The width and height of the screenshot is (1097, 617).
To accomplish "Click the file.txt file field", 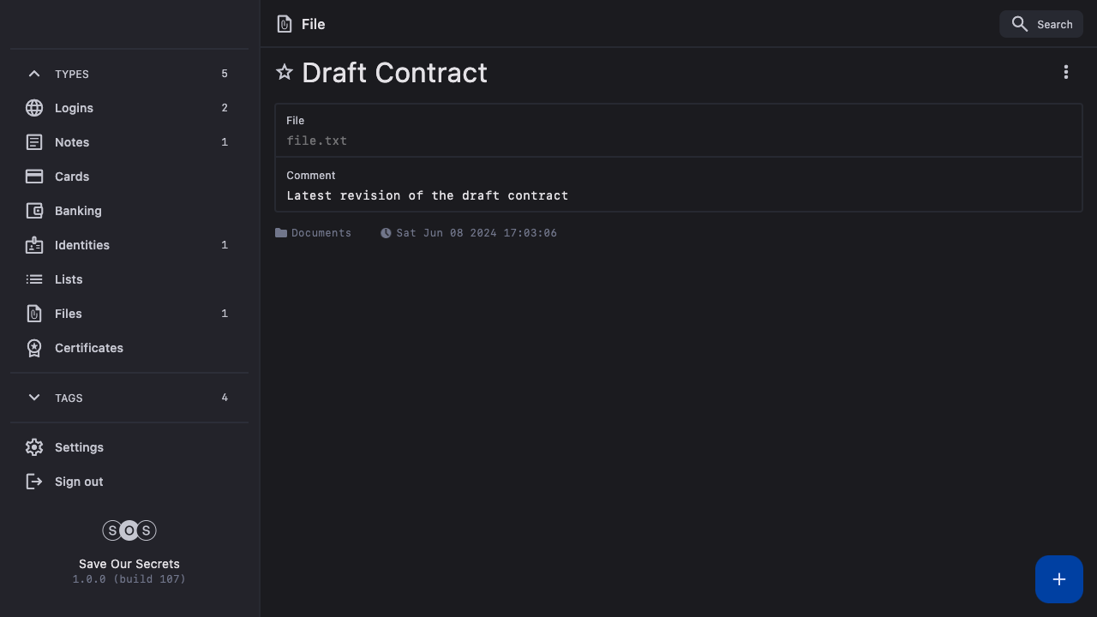I will pos(317,141).
